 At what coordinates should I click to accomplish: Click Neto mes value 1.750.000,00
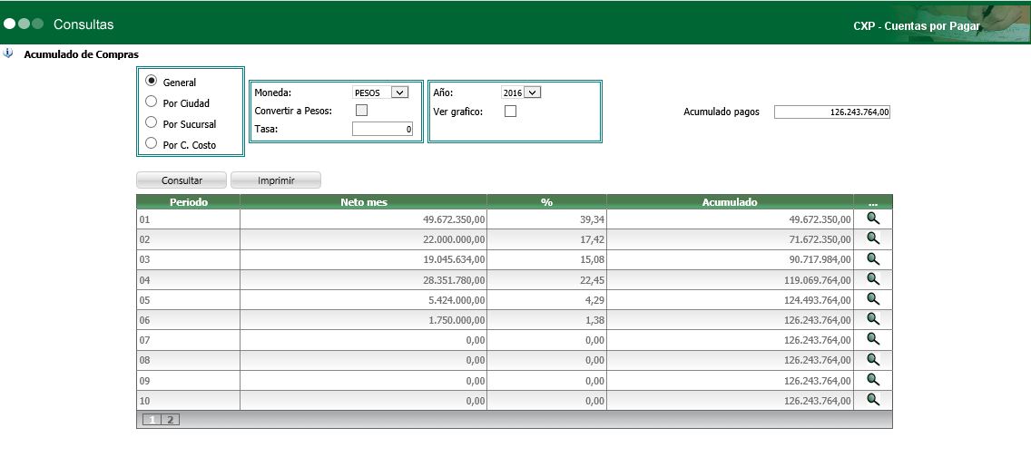point(457,320)
